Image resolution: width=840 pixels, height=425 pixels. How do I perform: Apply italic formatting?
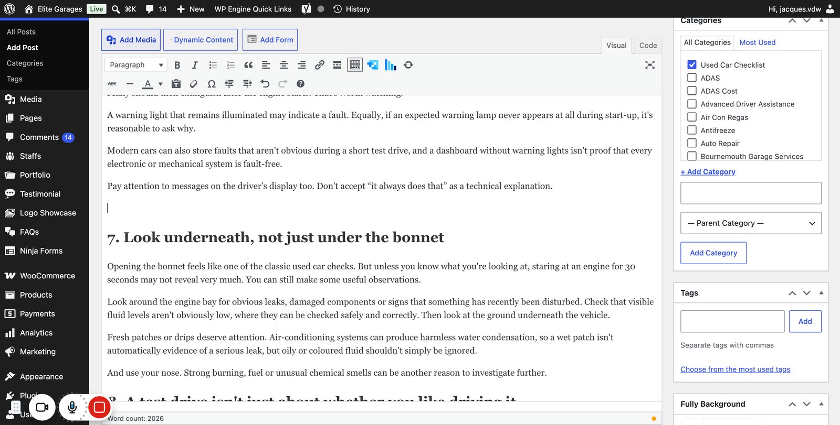195,65
